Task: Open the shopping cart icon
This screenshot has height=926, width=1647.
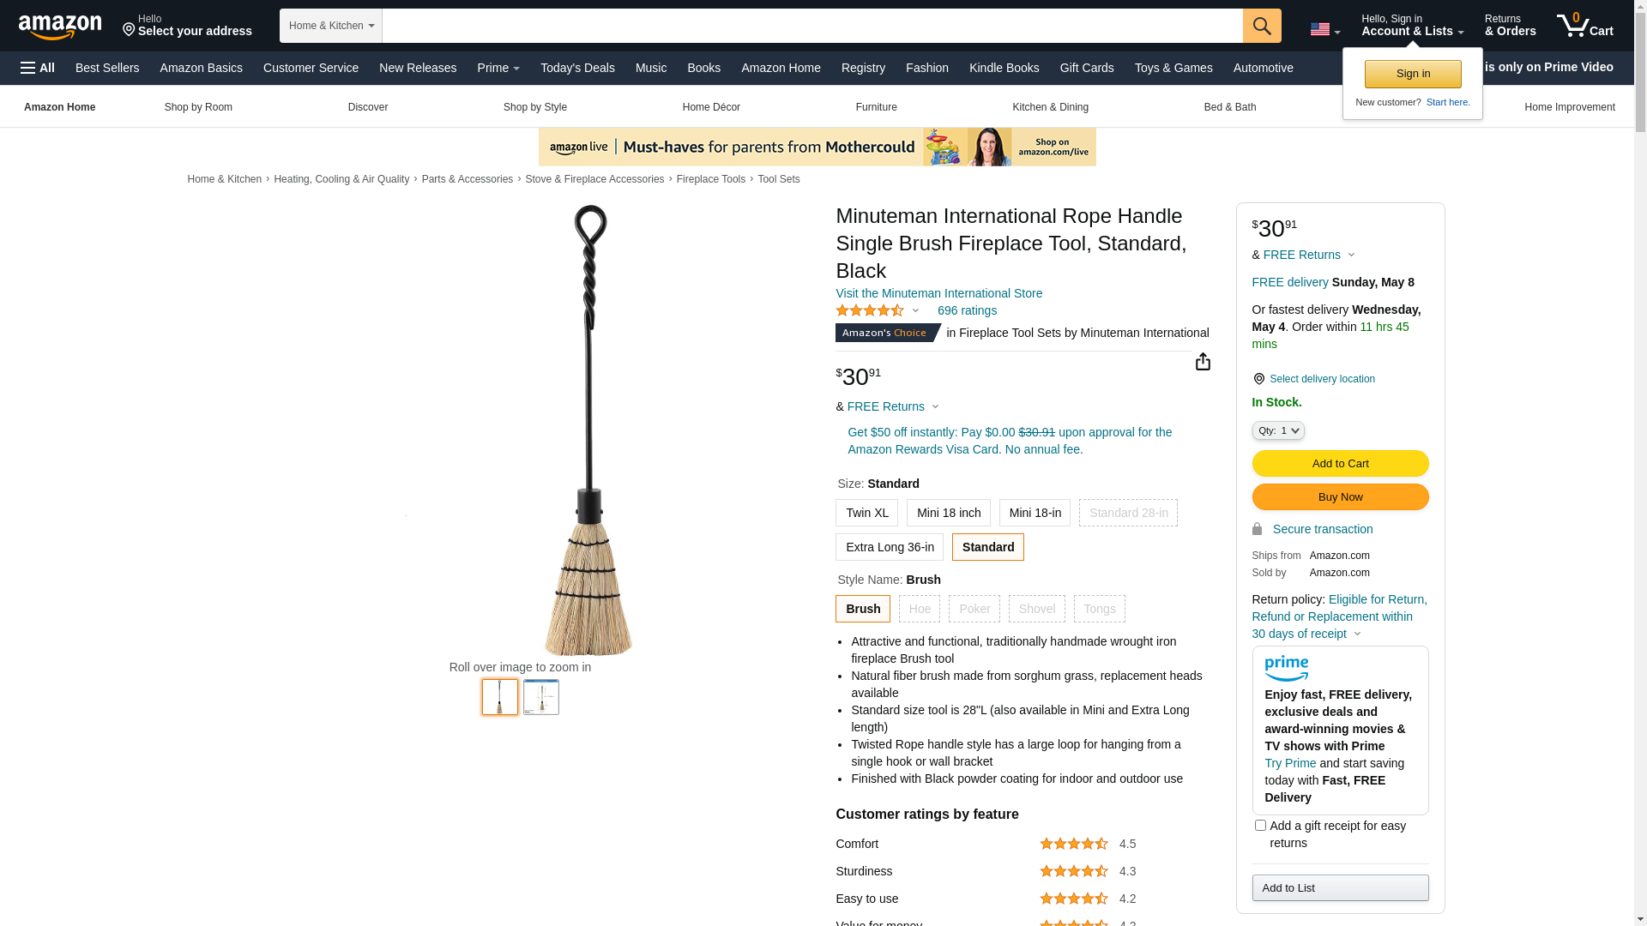Action: [1584, 26]
